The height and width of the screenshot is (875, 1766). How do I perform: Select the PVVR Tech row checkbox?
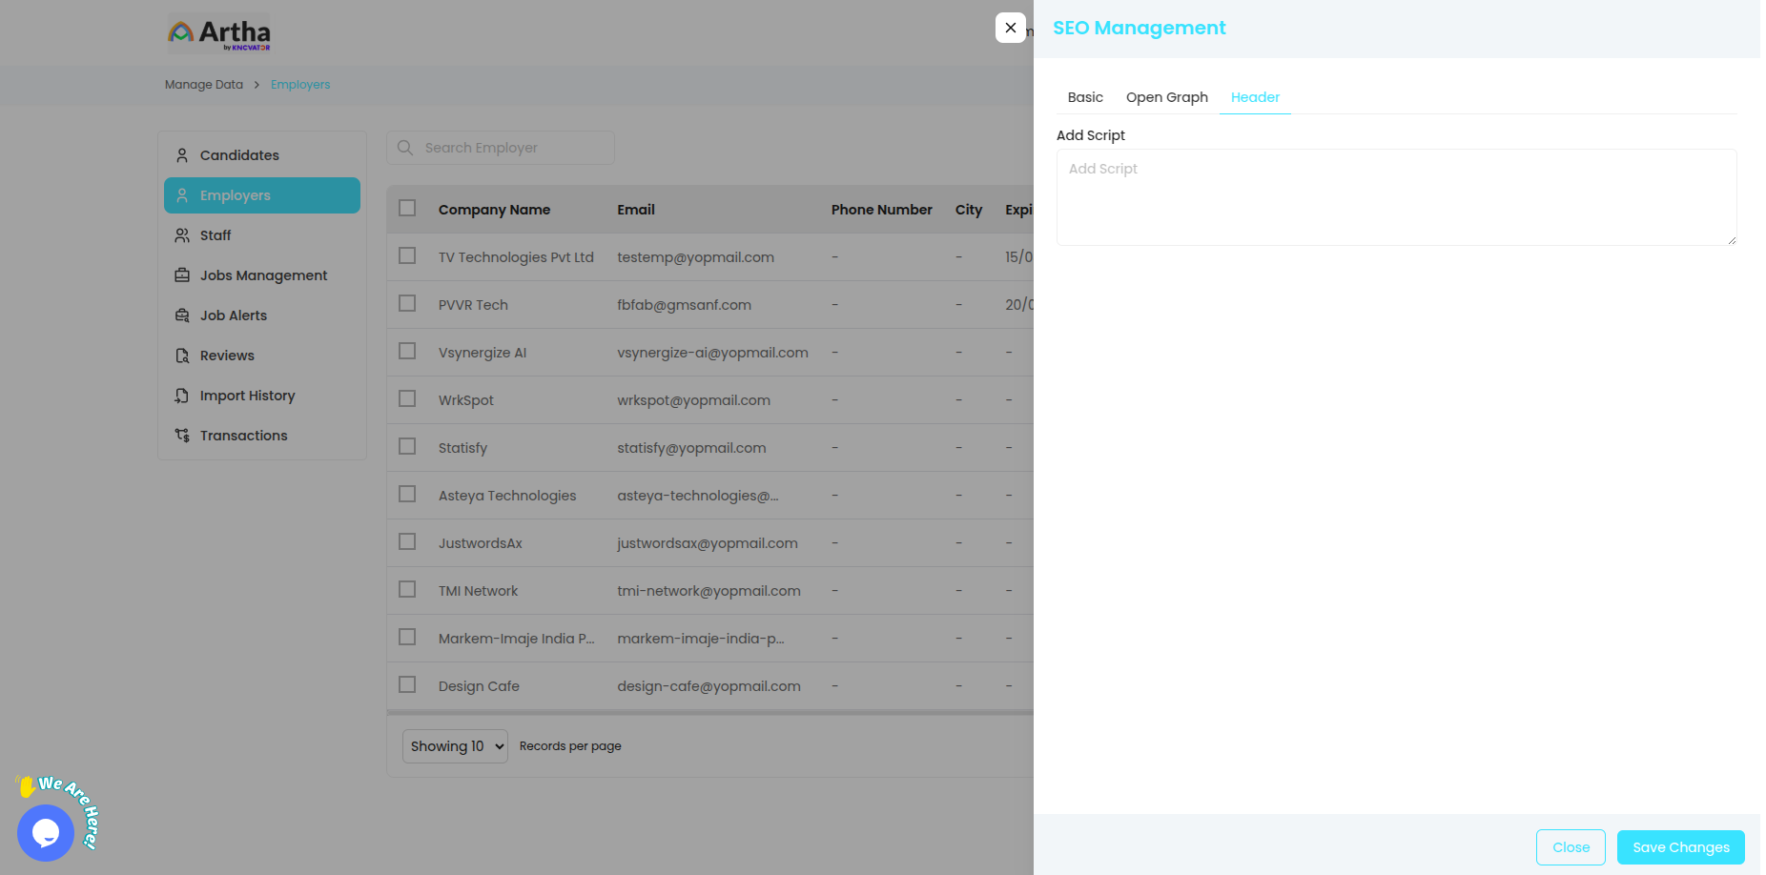coord(407,304)
